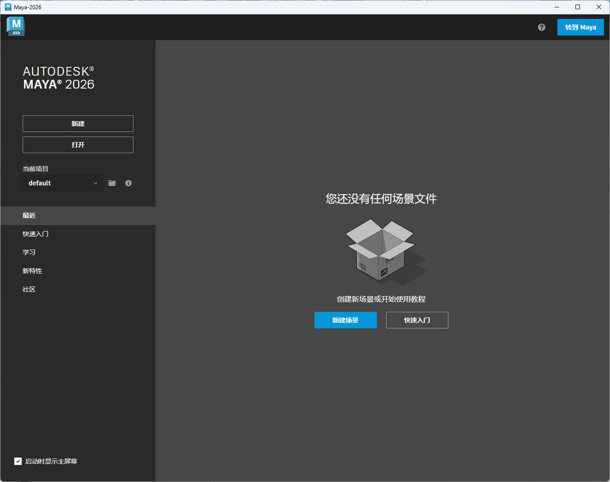Click the empty box illustration
The width and height of the screenshot is (610, 482).
[x=387, y=252]
